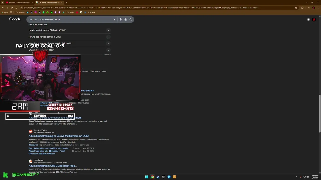Expand 'How to multistream on OBS with AITUM?'
This screenshot has width=321, height=180.
(69, 30)
